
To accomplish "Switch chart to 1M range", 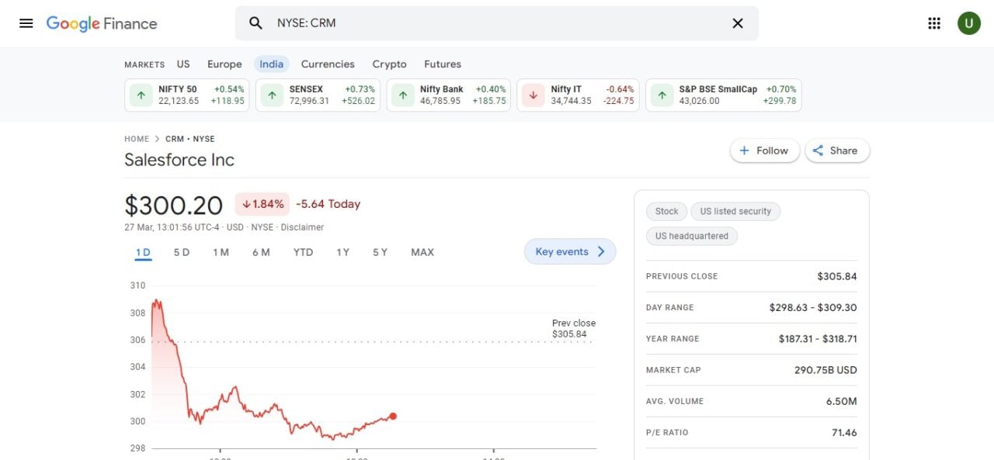I will (221, 252).
